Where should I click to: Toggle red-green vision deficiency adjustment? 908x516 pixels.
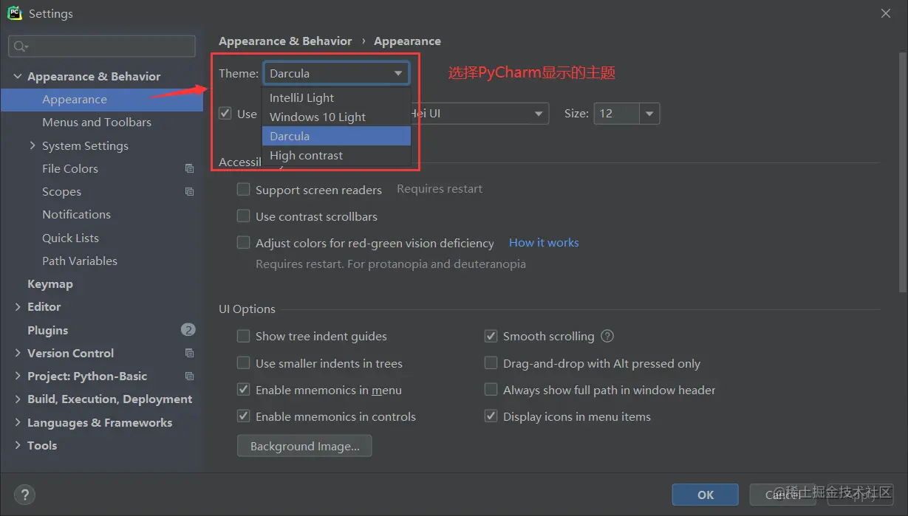click(x=243, y=243)
